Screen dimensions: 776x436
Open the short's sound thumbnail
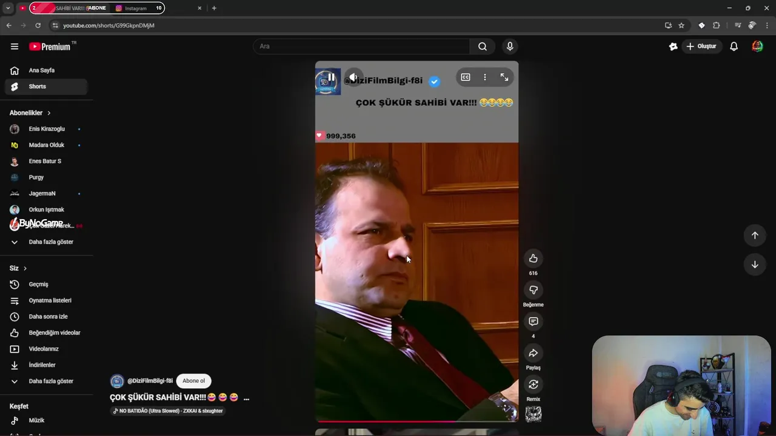[x=533, y=414]
